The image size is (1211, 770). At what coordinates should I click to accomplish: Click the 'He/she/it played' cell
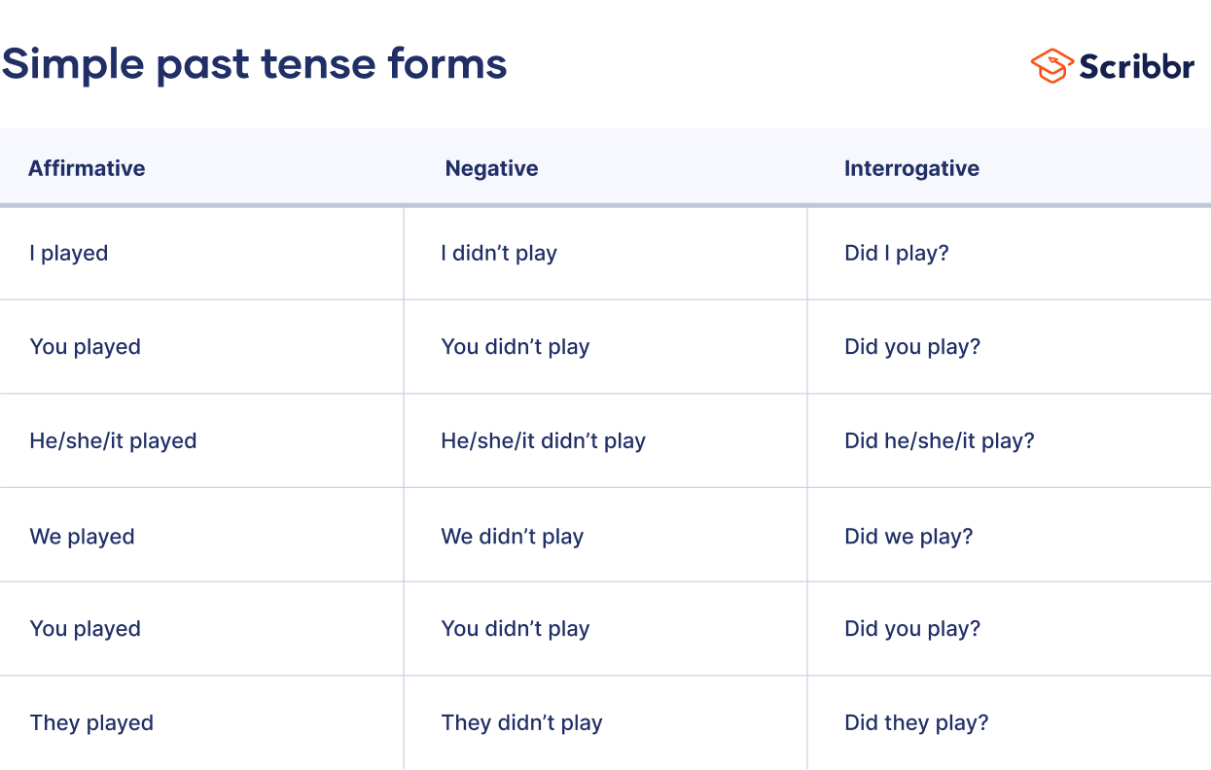113,441
